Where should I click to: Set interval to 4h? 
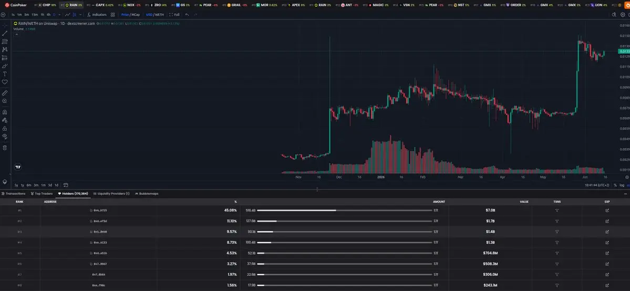(49, 15)
